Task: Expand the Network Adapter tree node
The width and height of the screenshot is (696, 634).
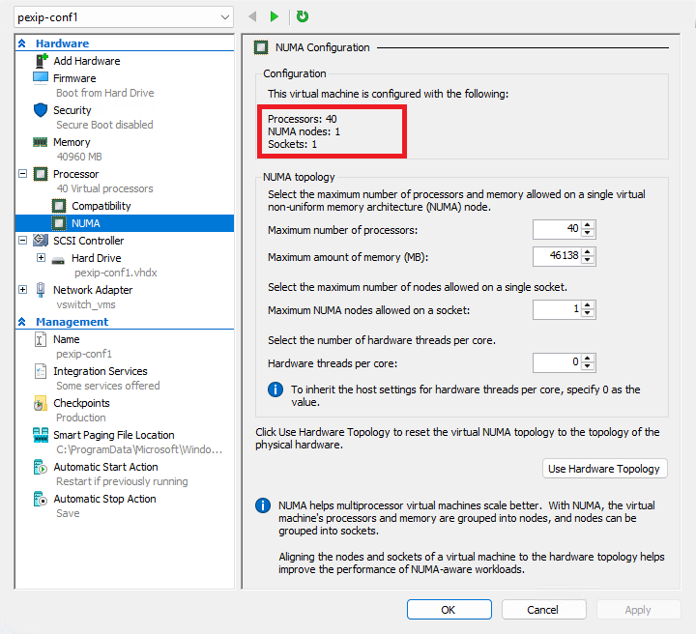Action: coord(22,290)
